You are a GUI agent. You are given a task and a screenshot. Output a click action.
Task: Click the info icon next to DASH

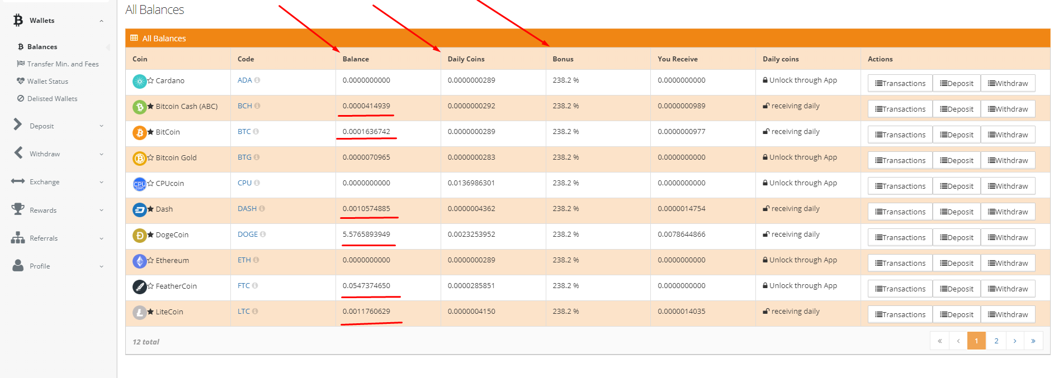pyautogui.click(x=262, y=209)
